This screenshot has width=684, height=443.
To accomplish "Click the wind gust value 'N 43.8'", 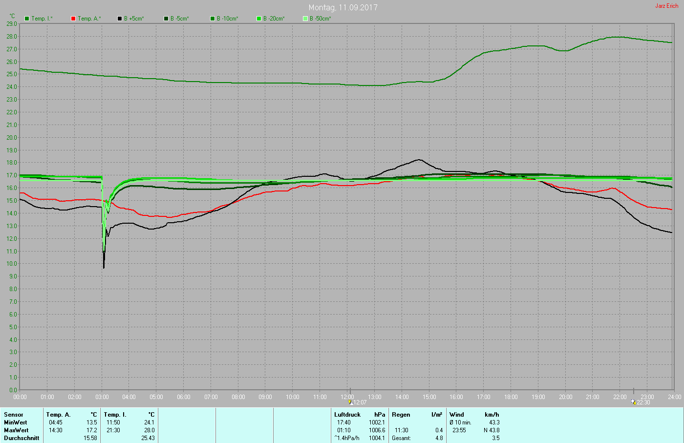I will (492, 430).
